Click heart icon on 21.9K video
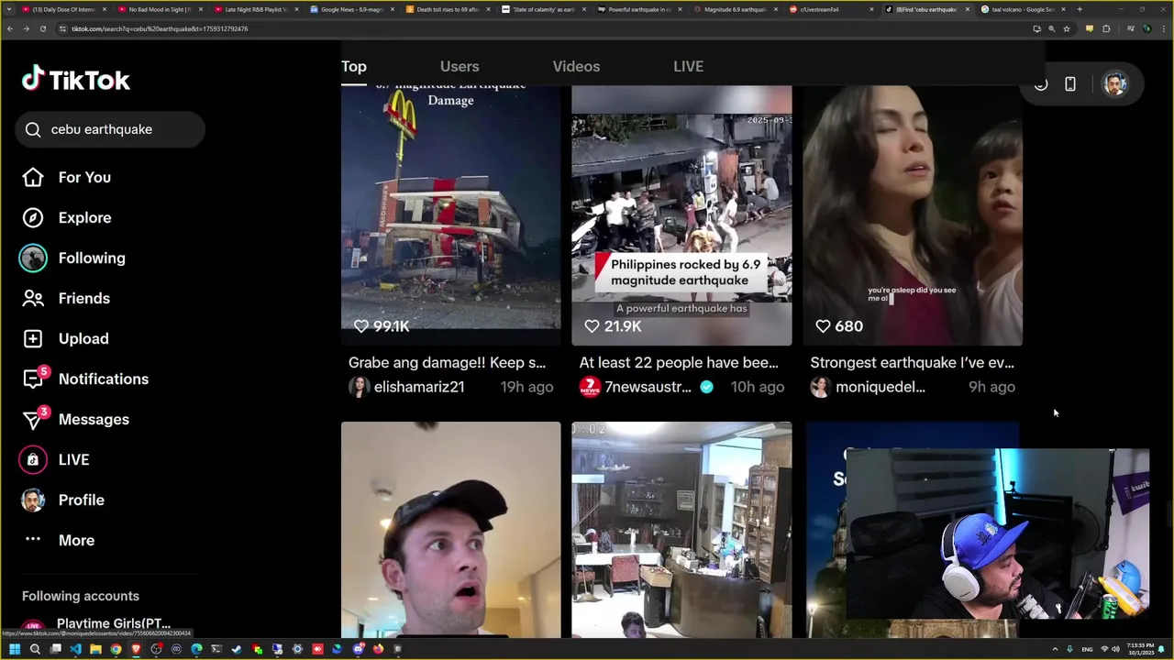 (x=593, y=326)
